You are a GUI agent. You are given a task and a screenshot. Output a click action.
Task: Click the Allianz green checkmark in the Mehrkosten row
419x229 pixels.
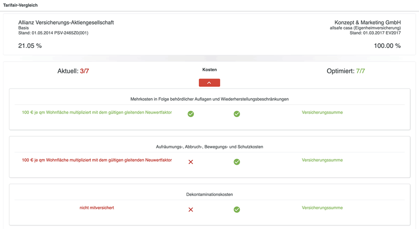click(190, 114)
